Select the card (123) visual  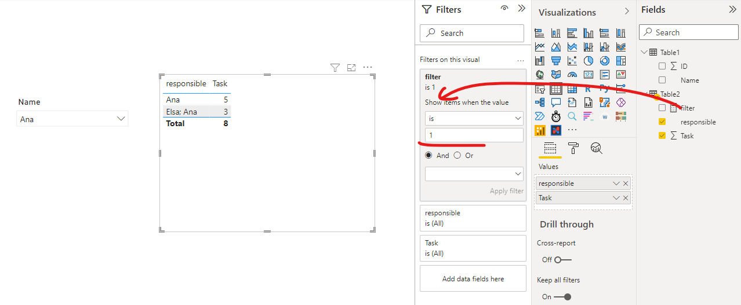589,75
